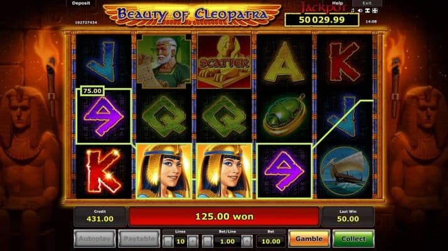Click the Exit menu item
Screen dimensions: 448x251
point(367,3)
